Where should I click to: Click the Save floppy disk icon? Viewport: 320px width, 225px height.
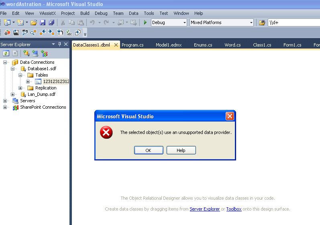pos(43,22)
